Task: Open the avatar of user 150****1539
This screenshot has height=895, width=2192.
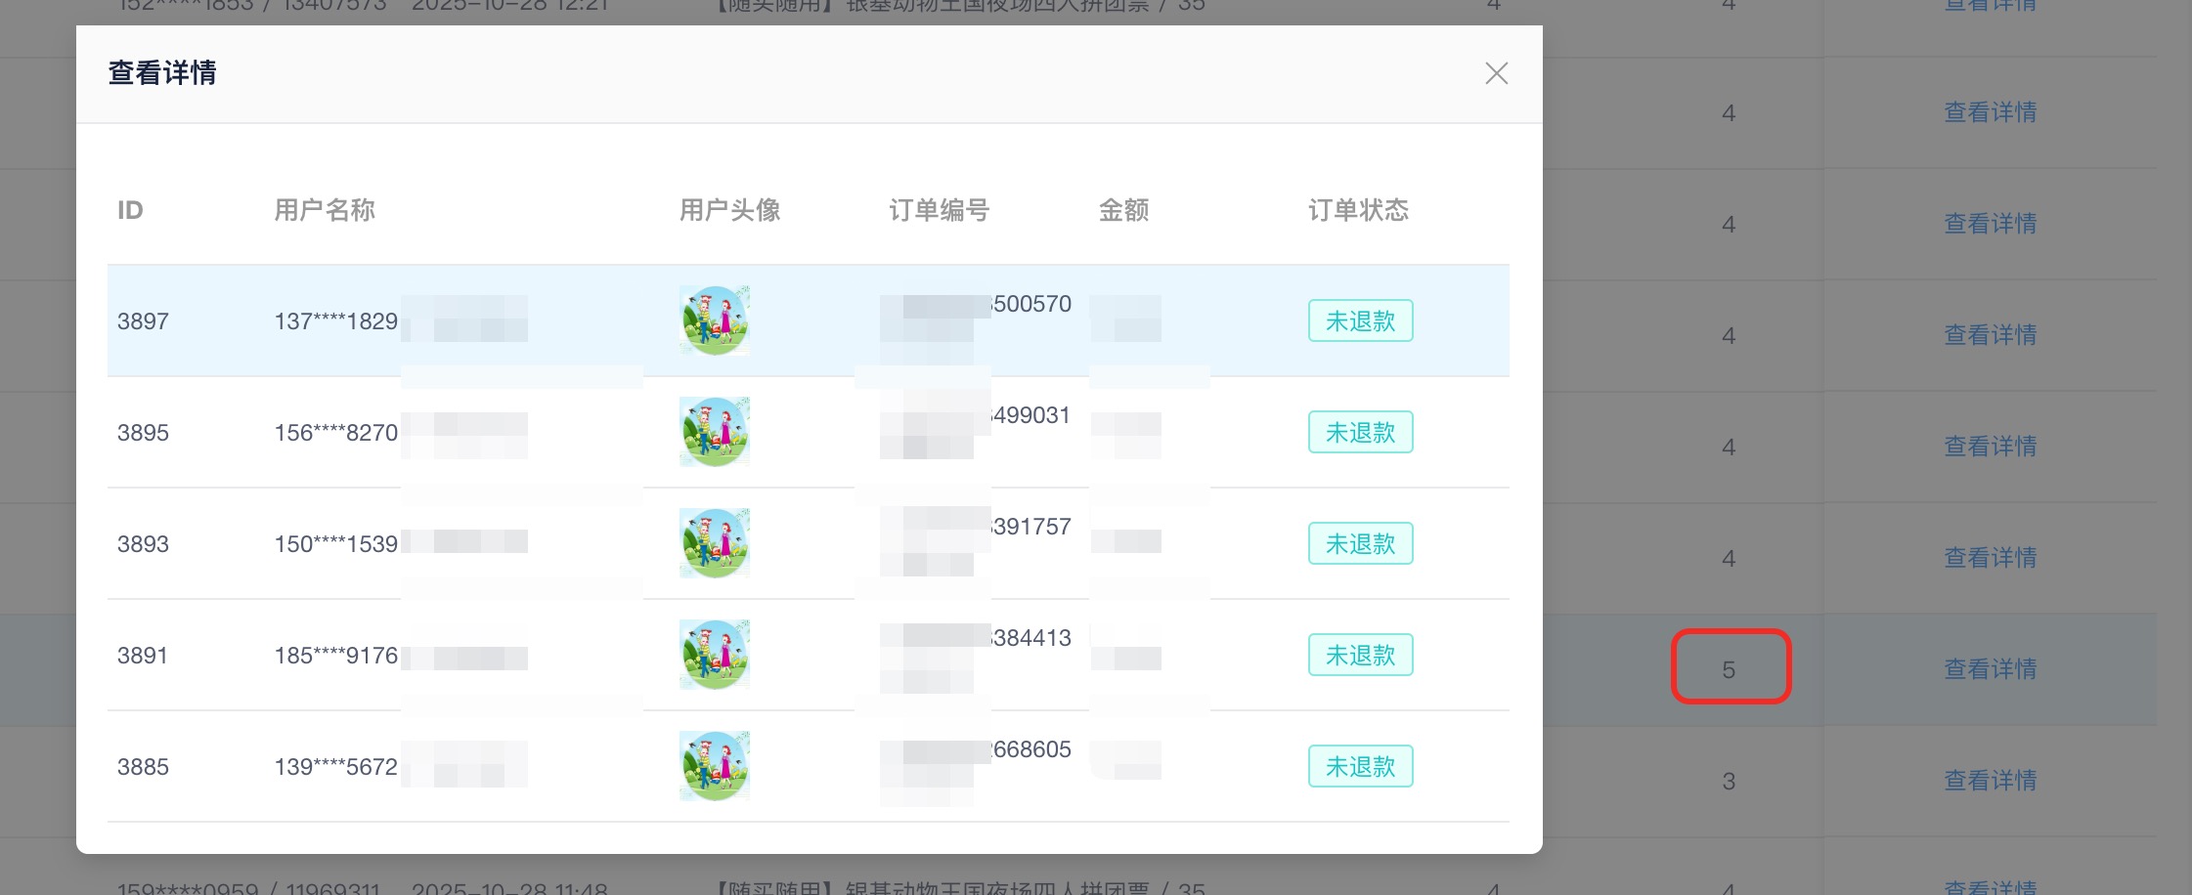Action: (x=715, y=543)
